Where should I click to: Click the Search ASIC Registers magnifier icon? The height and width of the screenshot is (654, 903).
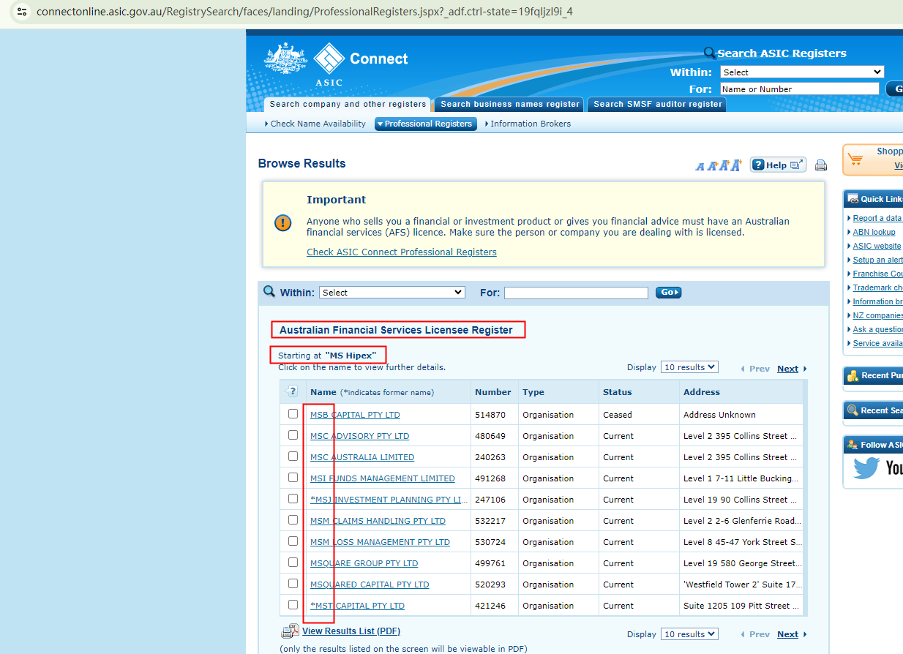pos(709,53)
